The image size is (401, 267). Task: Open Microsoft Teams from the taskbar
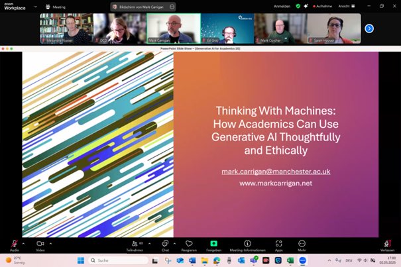pyautogui.click(x=254, y=260)
